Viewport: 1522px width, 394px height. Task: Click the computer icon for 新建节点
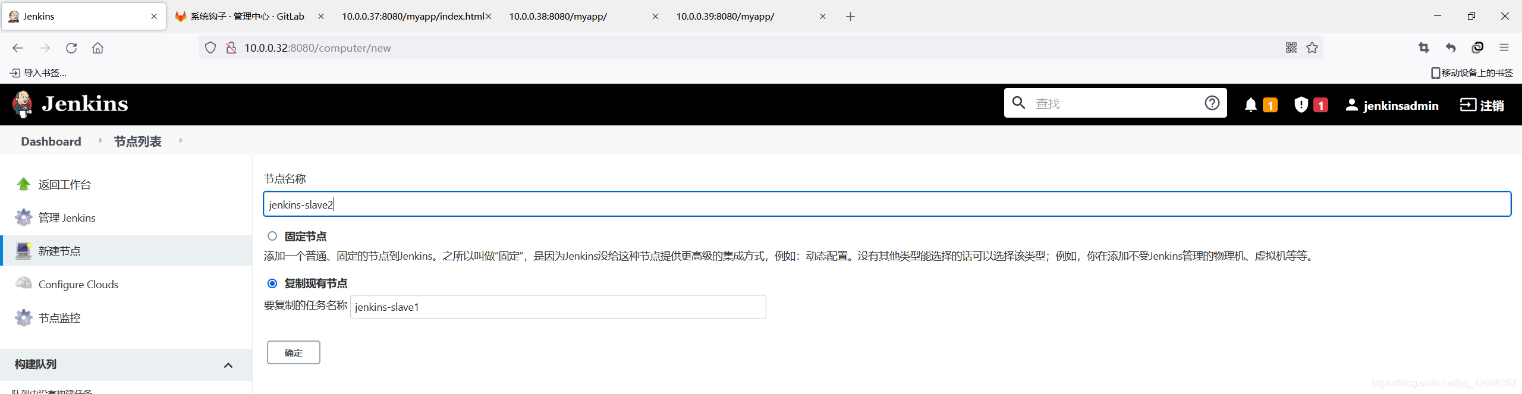tap(24, 251)
